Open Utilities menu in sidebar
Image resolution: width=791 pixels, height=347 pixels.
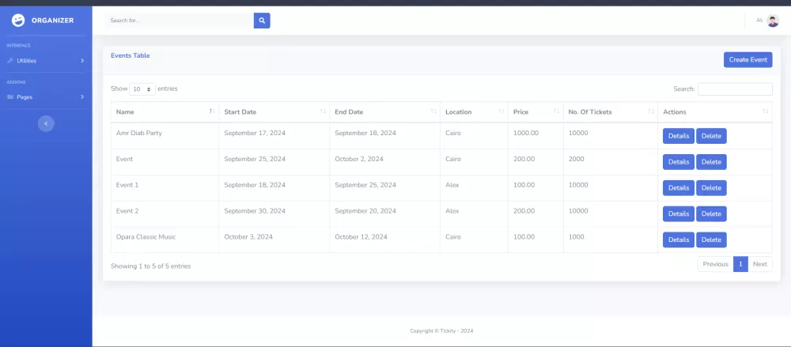[46, 61]
